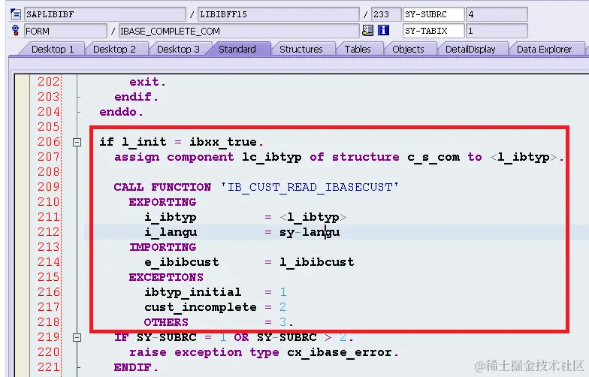Open the DetailDisplay tab
Viewport: 589px width, 377px height.
pyautogui.click(x=470, y=50)
